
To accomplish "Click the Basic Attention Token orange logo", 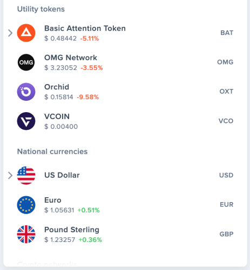I will click(26, 33).
